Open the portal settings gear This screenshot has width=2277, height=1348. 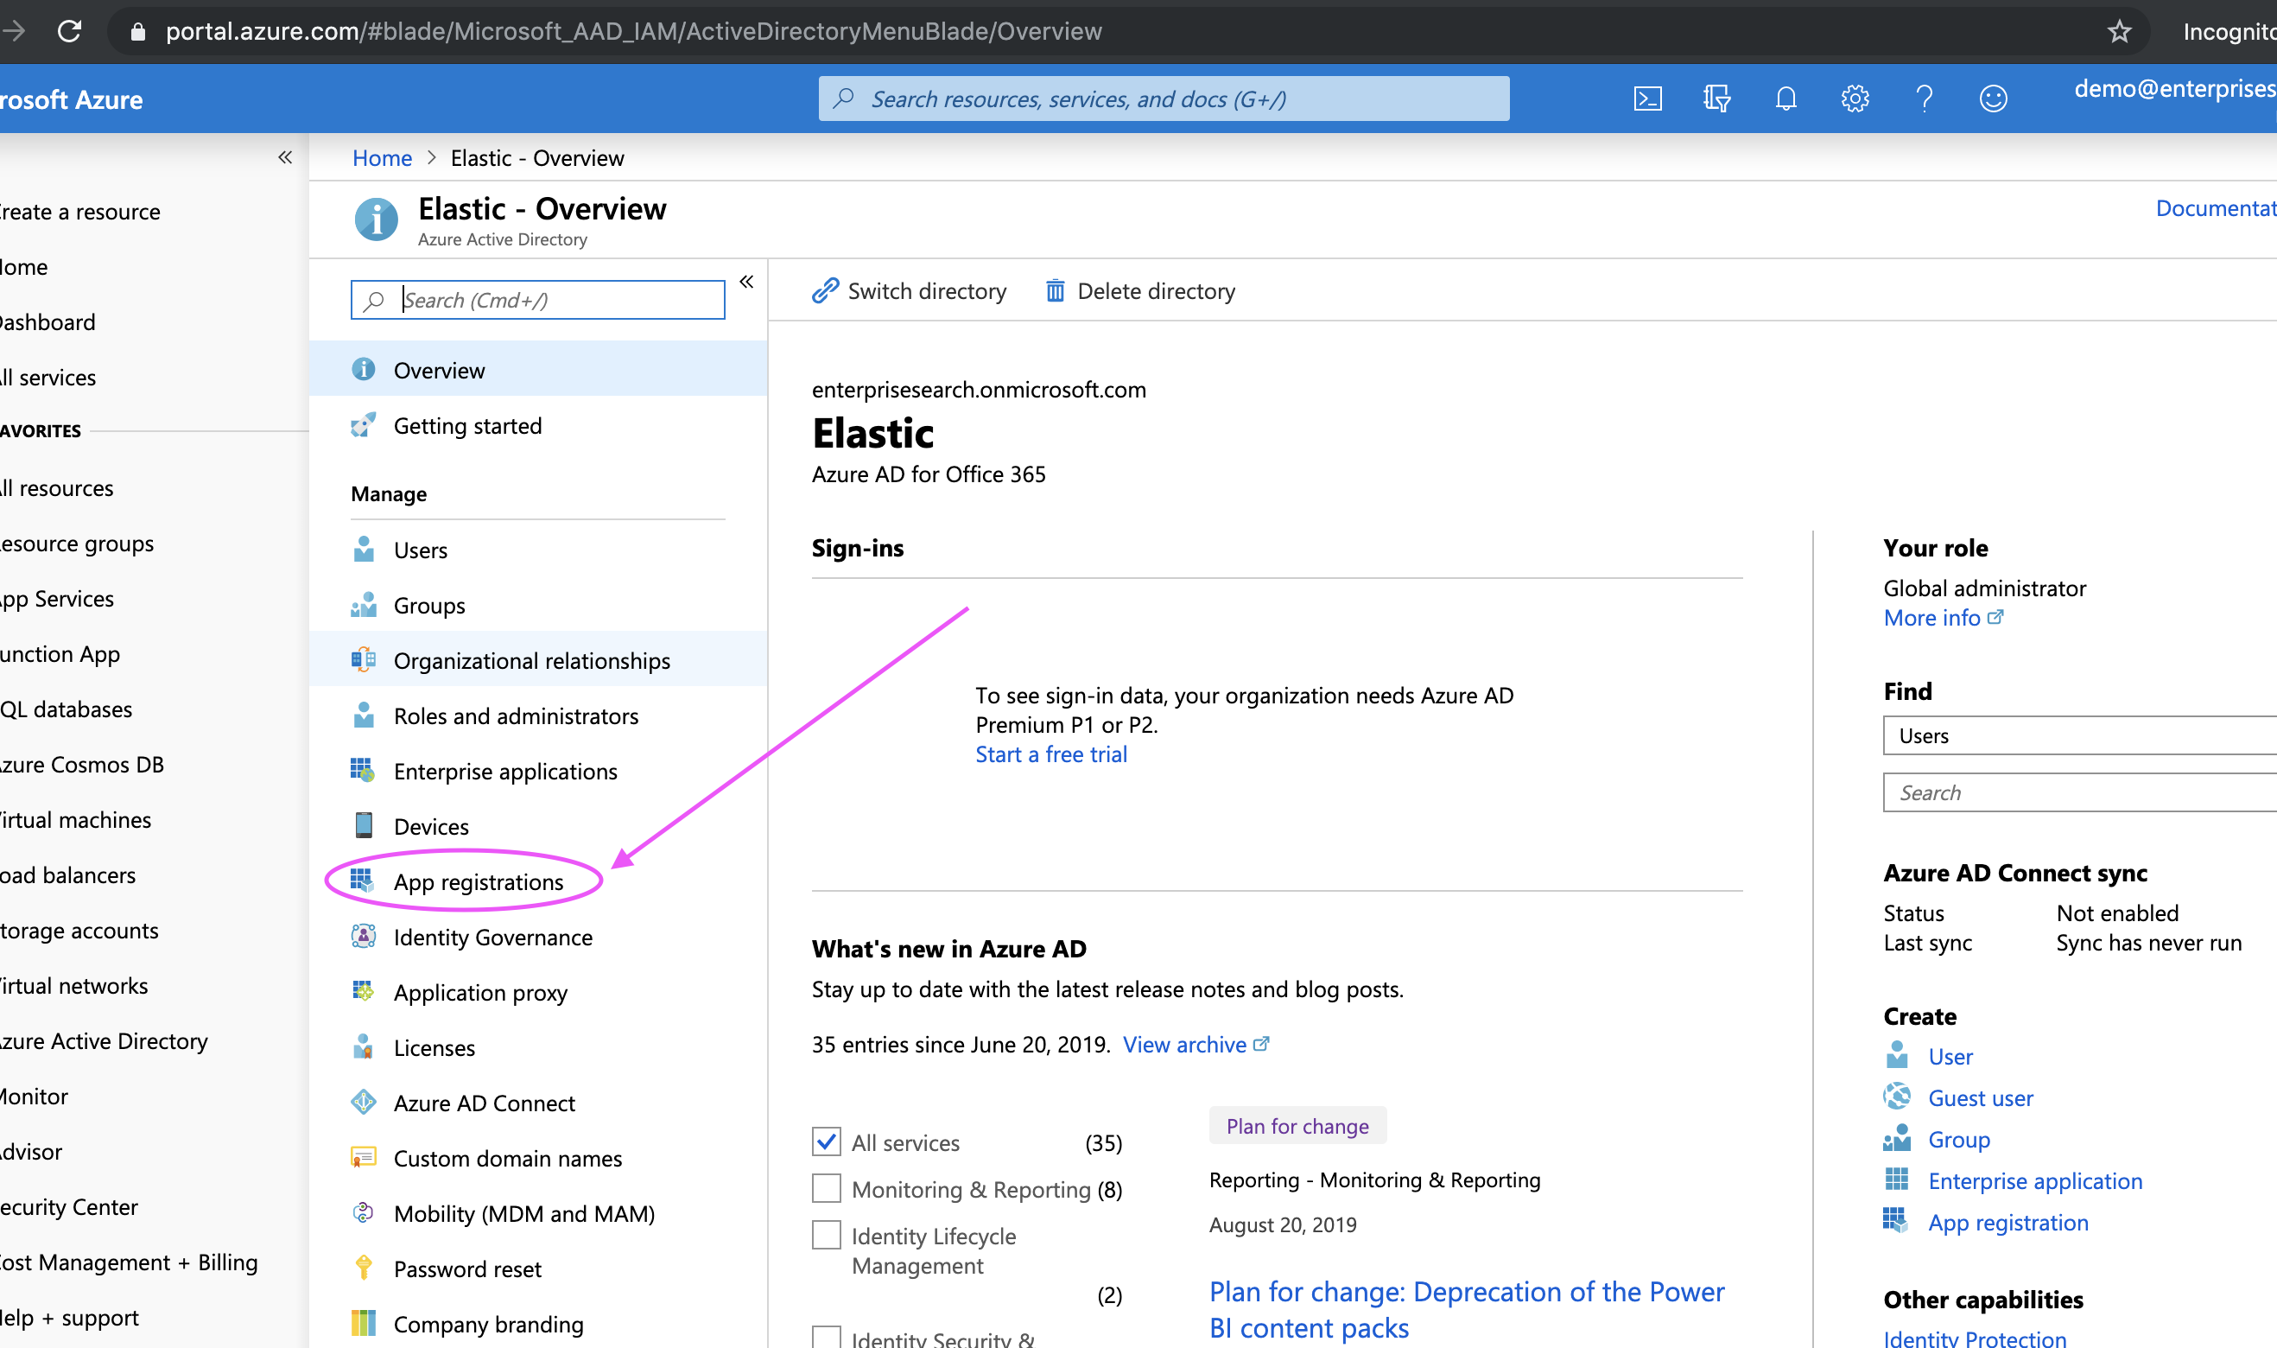(x=1854, y=99)
